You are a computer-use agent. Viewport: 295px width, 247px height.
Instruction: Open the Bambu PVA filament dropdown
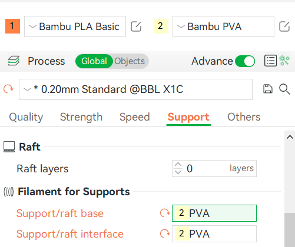pos(223,26)
